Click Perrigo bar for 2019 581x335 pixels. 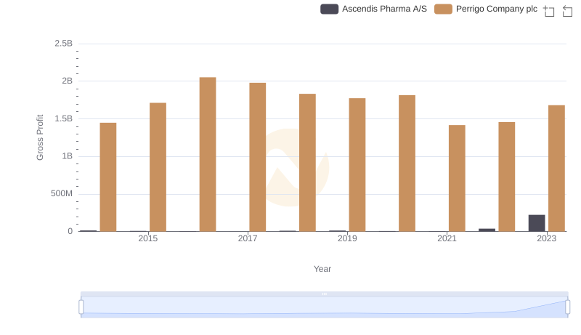(357, 165)
